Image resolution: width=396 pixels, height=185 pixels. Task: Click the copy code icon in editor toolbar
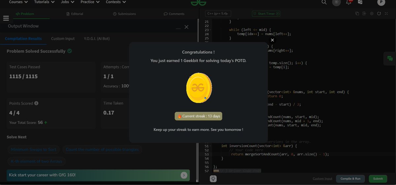(357, 14)
